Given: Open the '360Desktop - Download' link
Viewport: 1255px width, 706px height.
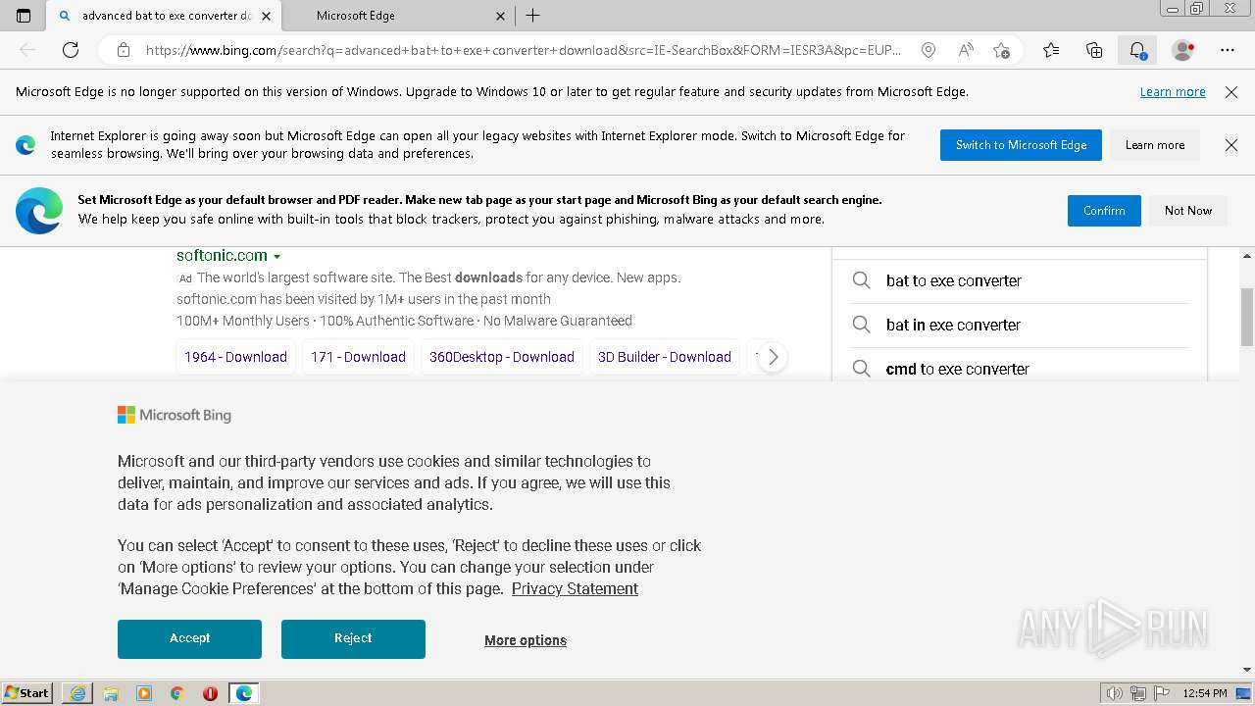Looking at the screenshot, I should (x=502, y=357).
